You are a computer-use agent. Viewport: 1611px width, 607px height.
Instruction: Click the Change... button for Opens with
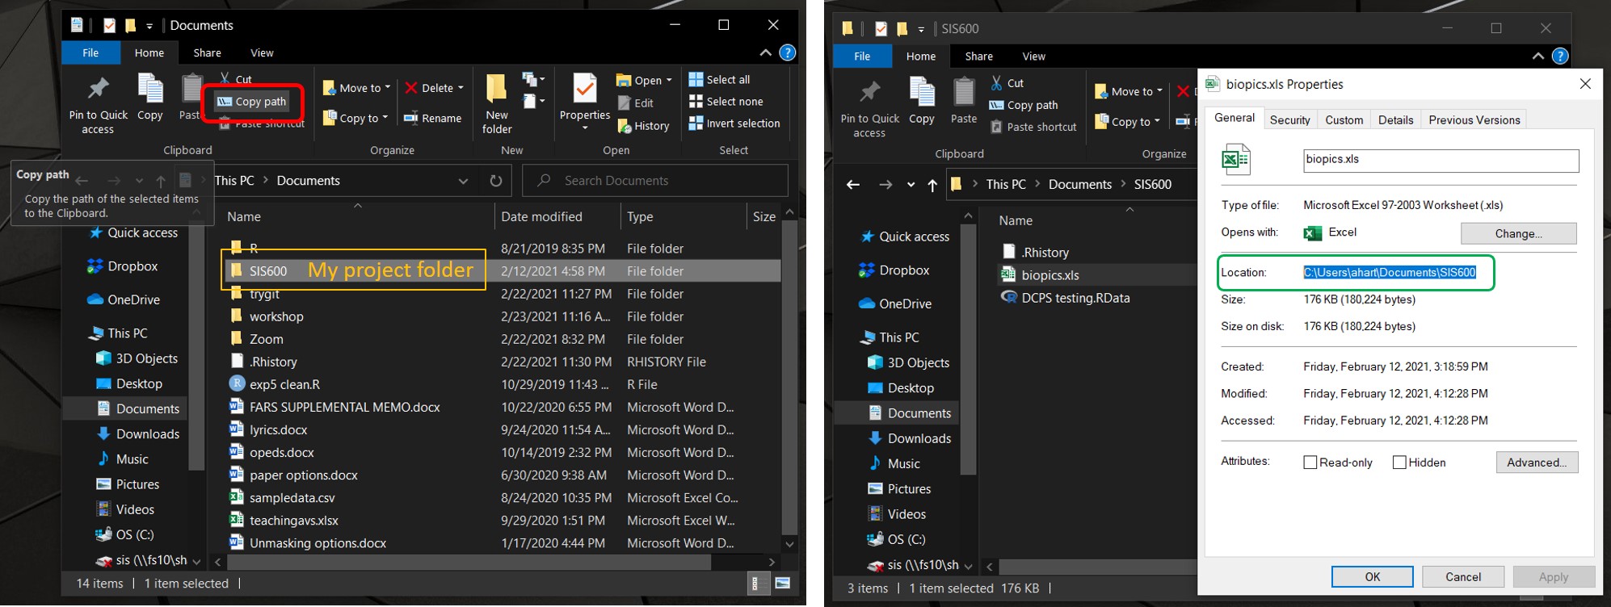[x=1518, y=233]
